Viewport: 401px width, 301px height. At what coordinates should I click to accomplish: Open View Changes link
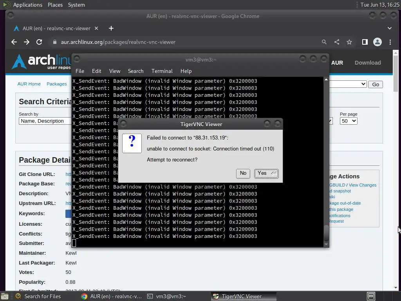click(362, 185)
